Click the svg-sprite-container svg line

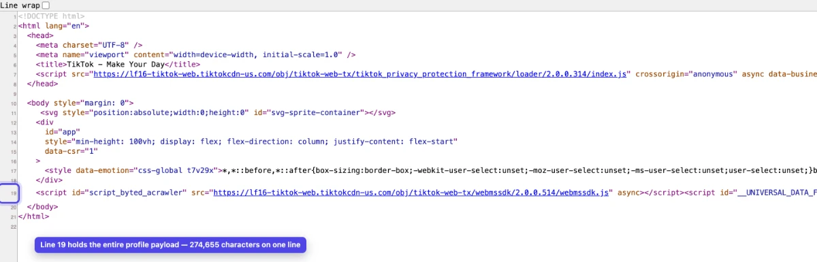click(217, 112)
